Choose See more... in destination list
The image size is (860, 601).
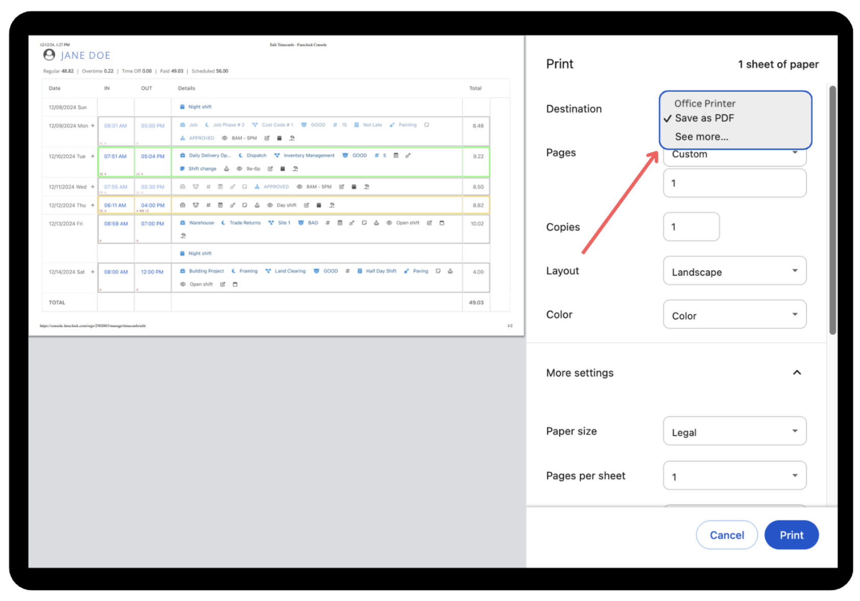click(x=701, y=137)
